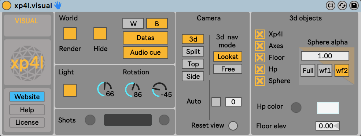Click the white Hp color swatch
Viewport: 361px width, 136px height.
click(328, 108)
